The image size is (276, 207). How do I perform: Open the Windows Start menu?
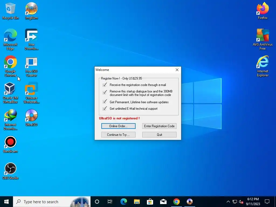click(x=6, y=202)
